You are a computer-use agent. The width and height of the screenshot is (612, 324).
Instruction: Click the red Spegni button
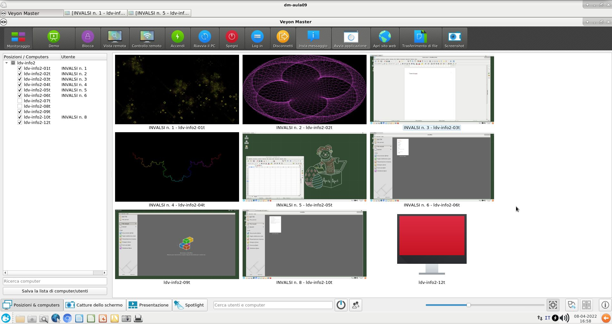pyautogui.click(x=232, y=39)
